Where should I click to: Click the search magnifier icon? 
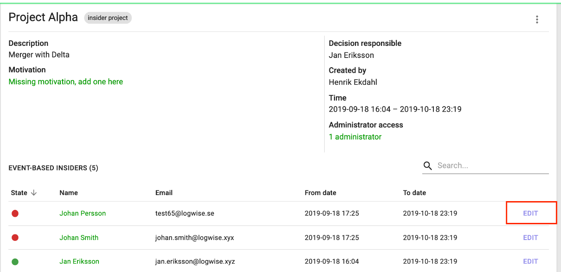[428, 166]
